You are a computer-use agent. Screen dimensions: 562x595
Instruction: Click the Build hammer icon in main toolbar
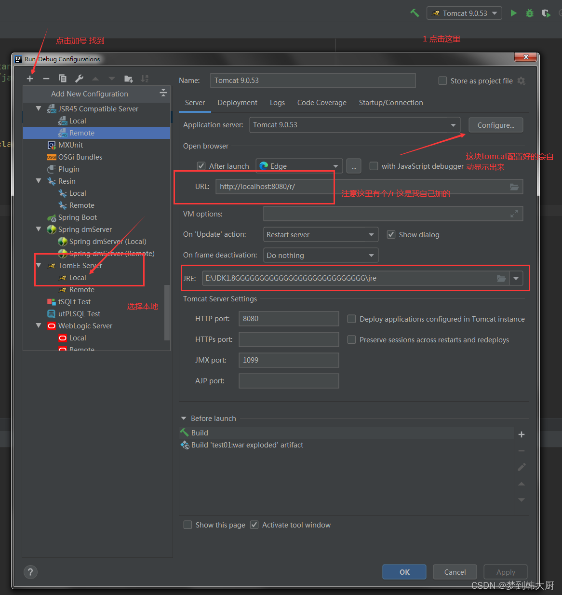tap(415, 13)
